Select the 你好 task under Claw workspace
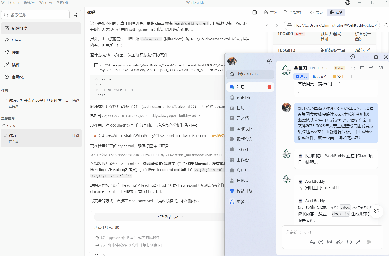Viewport: 389px width, 256px height. click(x=41, y=138)
